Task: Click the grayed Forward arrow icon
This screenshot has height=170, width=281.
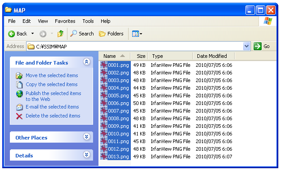Action: click(43, 34)
